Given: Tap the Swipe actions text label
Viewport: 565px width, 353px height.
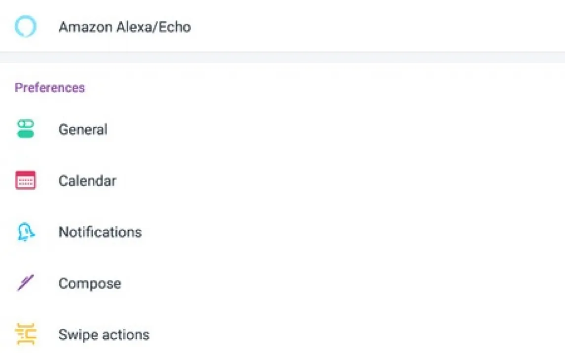Looking at the screenshot, I should pos(104,335).
